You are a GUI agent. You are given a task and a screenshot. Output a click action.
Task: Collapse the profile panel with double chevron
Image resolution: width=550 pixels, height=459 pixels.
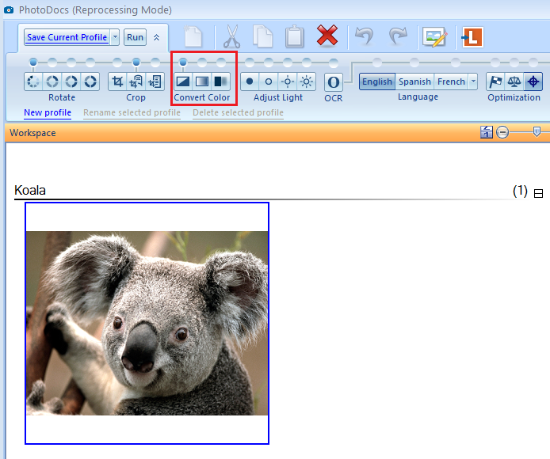pos(156,37)
